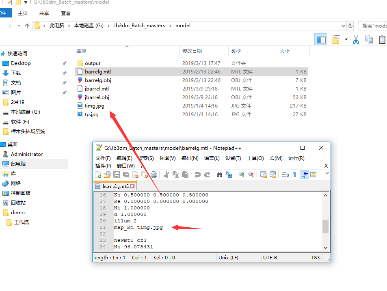Click the Copy icon in Explorer ribbon
Viewport: 387px width, 291px height.
point(369,39)
